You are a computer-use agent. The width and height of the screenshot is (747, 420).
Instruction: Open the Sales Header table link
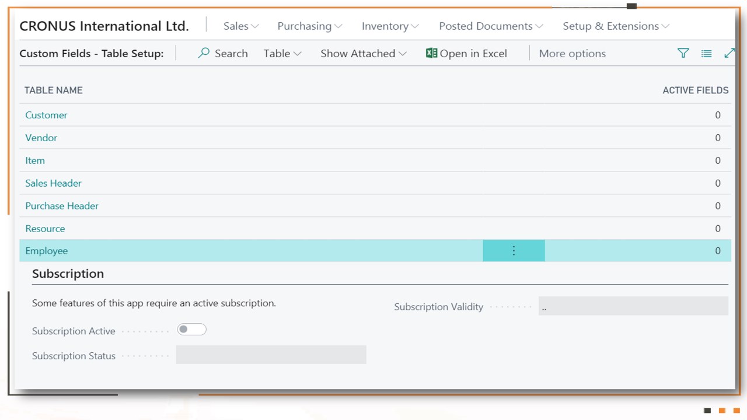53,183
